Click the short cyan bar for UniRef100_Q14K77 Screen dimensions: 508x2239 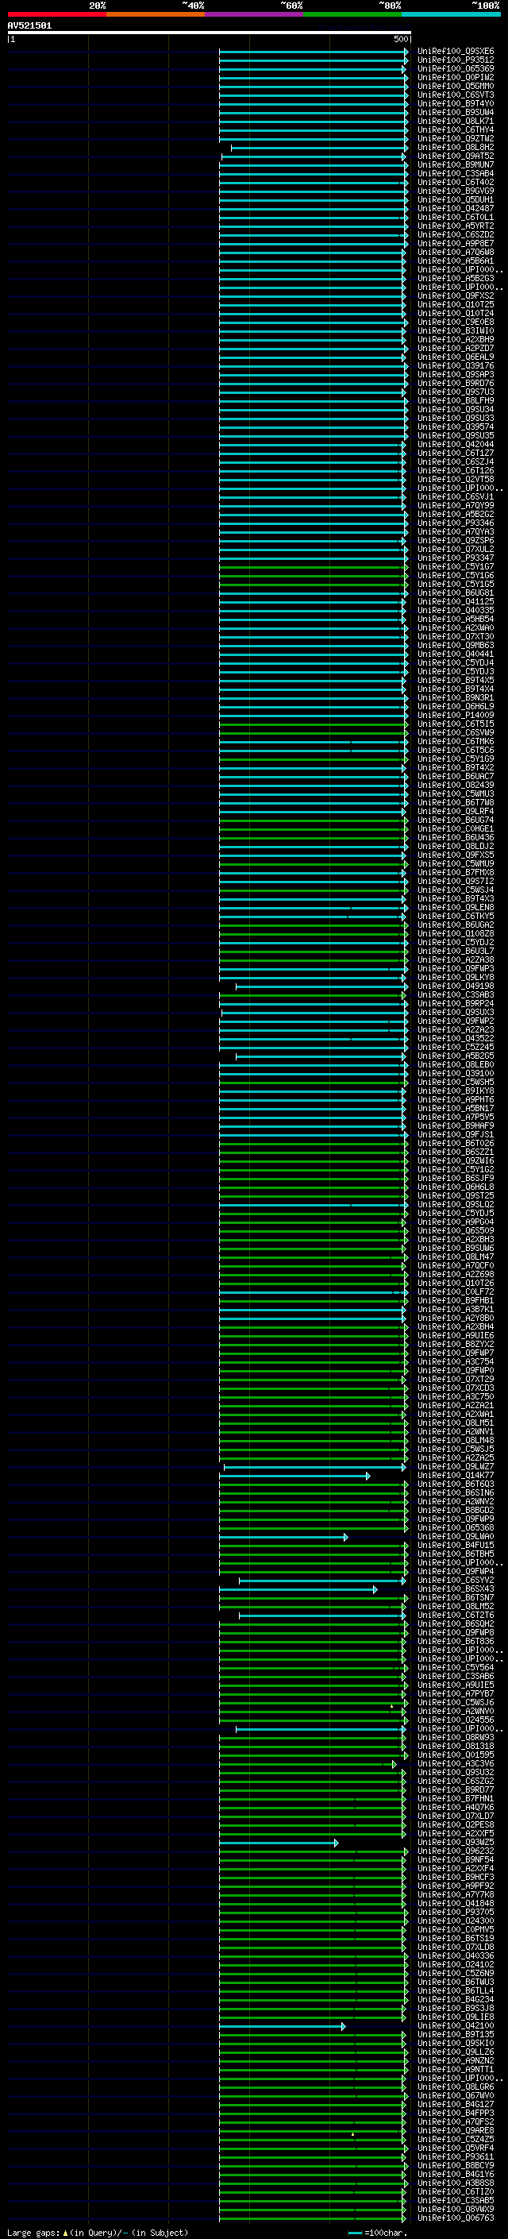(294, 1476)
